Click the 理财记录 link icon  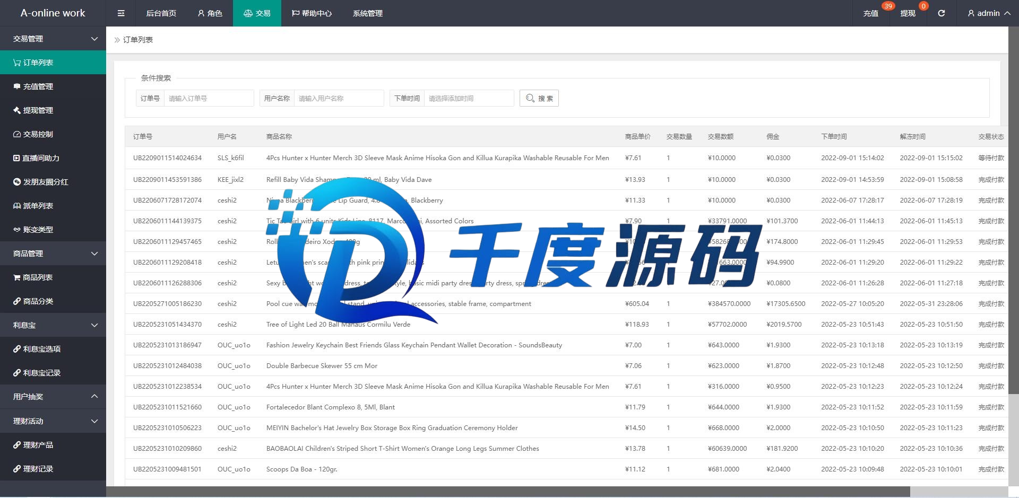17,469
